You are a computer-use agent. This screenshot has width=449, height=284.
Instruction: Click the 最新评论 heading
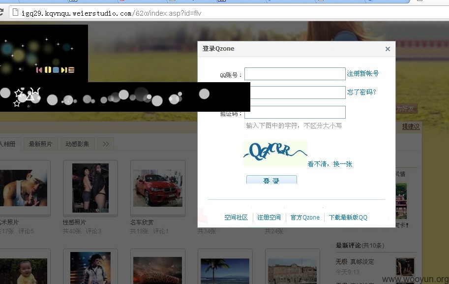[x=348, y=245]
